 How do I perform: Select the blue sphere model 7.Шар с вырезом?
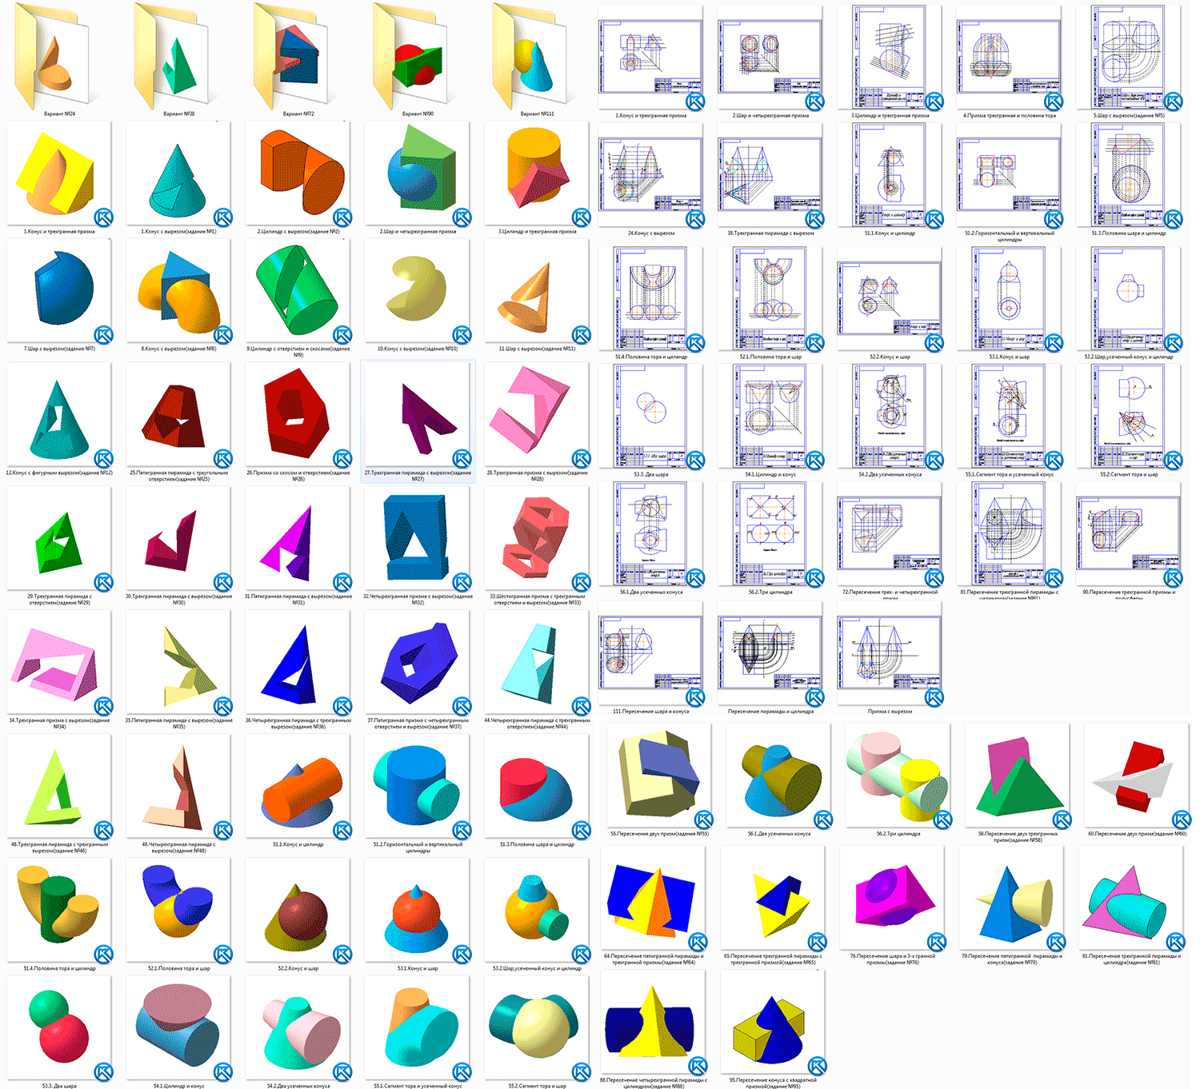pyautogui.click(x=59, y=291)
